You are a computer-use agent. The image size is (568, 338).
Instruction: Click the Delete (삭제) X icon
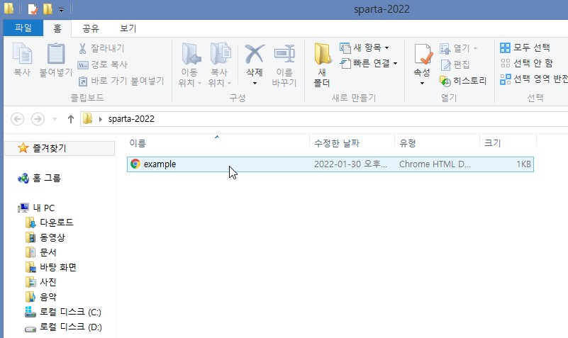(255, 55)
